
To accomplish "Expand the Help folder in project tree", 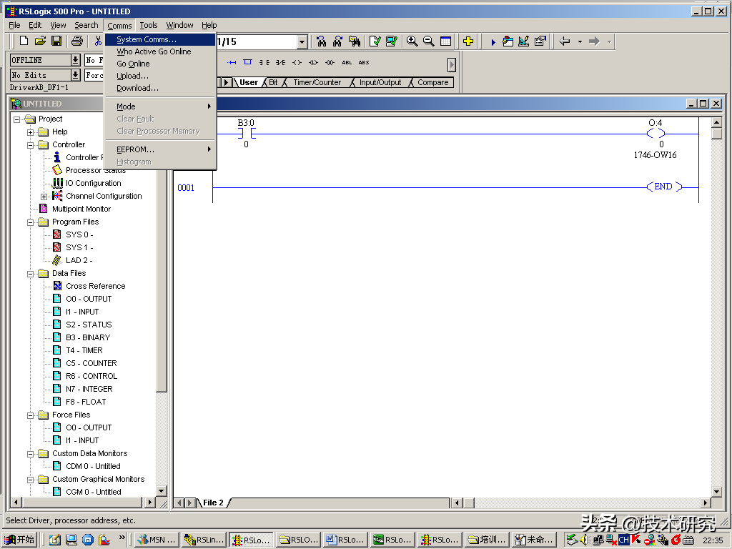I will (31, 132).
